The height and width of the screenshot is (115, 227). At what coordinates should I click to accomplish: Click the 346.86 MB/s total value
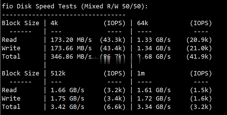coord(71,57)
